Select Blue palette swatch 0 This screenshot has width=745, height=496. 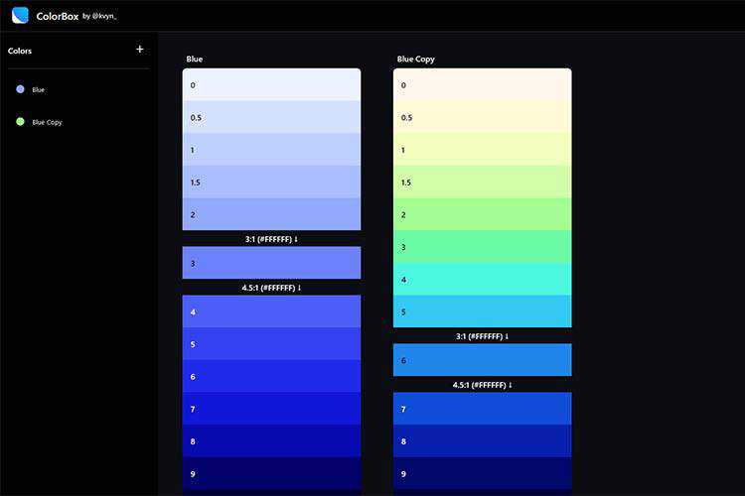click(x=271, y=84)
